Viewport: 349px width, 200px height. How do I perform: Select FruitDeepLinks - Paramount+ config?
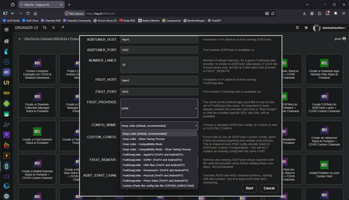click(159, 170)
